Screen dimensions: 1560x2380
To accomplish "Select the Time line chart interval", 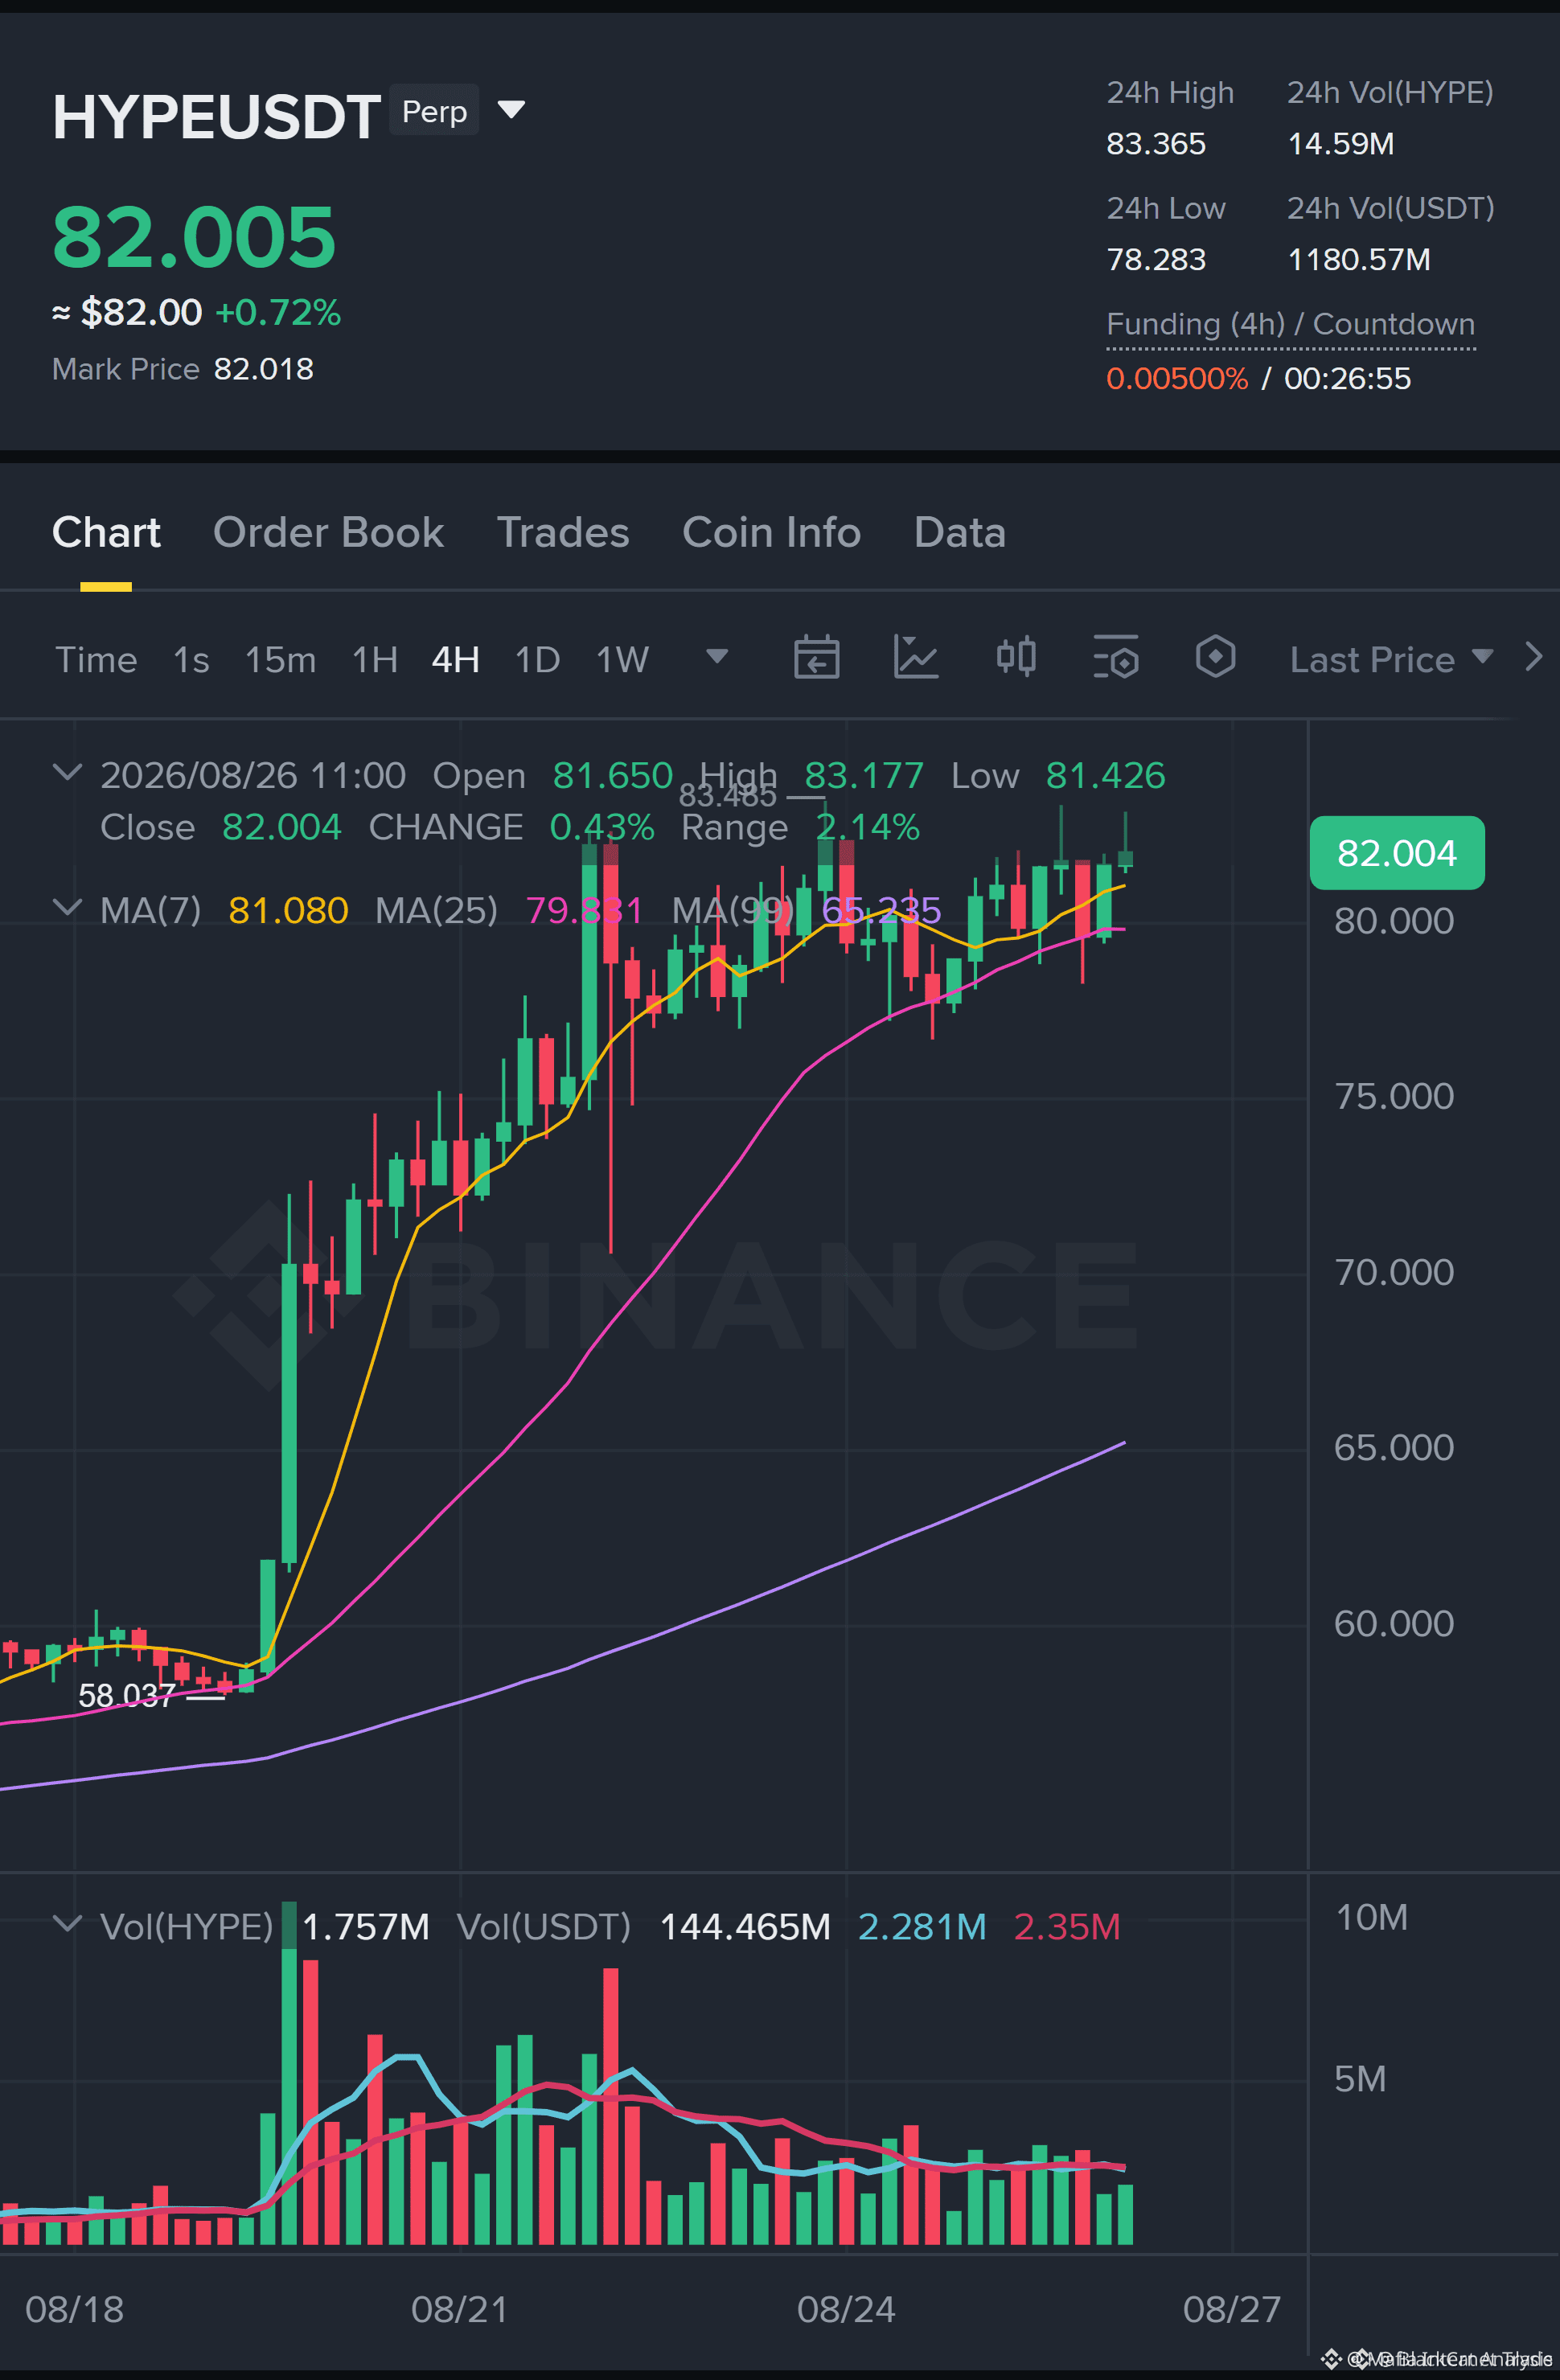I will click(x=96, y=659).
